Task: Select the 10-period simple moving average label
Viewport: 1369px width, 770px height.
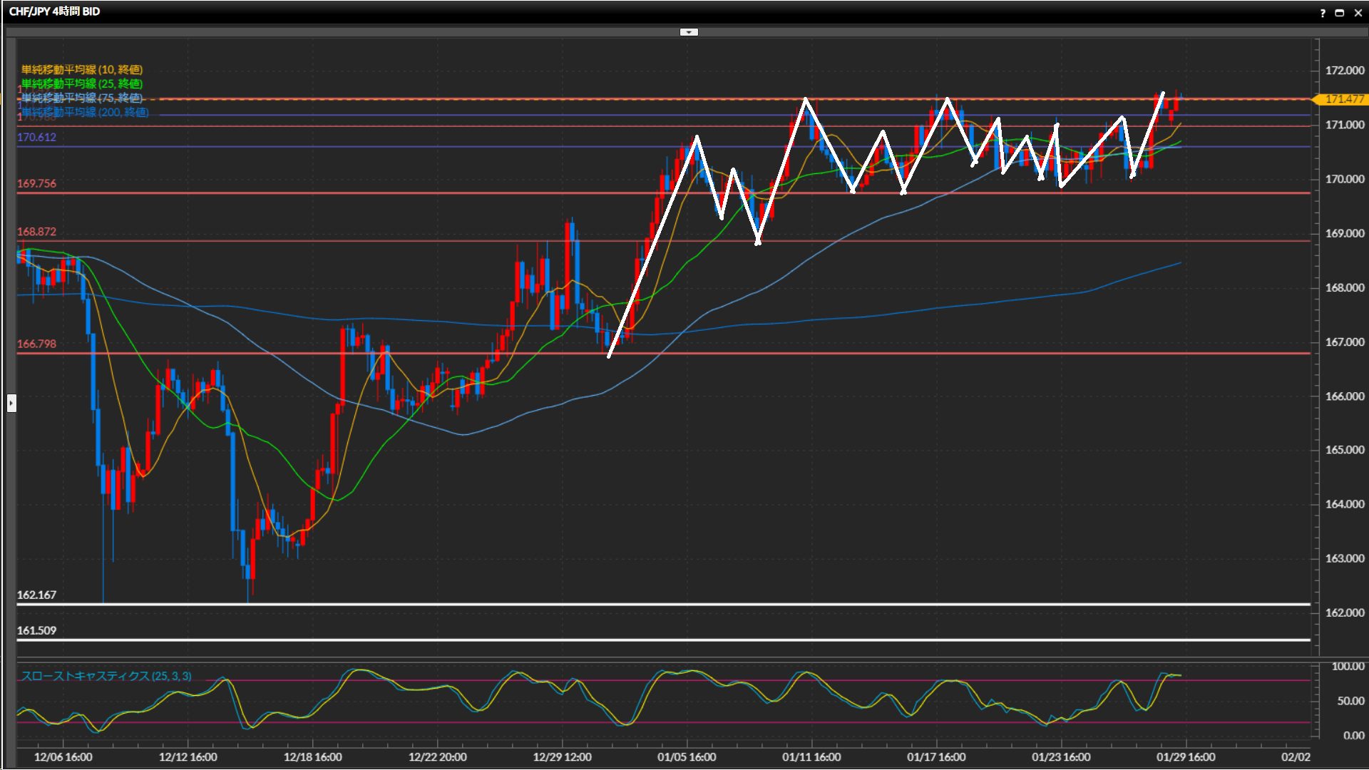Action: click(82, 69)
